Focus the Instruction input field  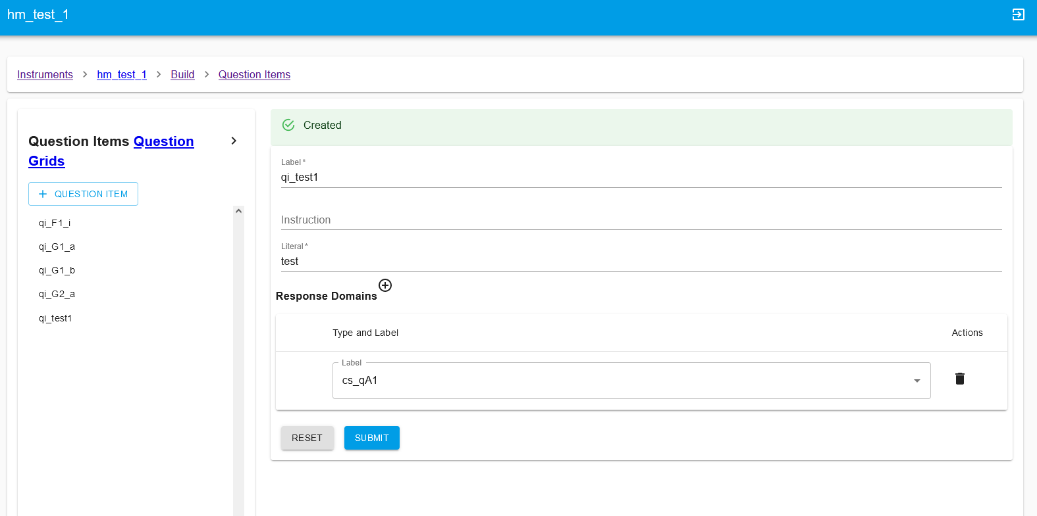pyautogui.click(x=641, y=220)
